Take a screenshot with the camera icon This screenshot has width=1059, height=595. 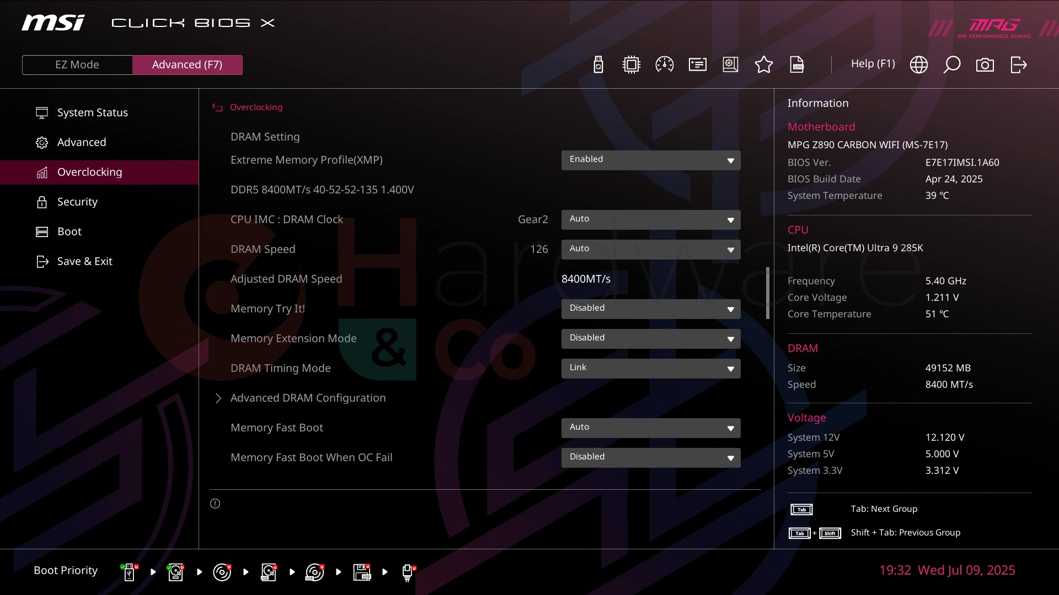(985, 65)
